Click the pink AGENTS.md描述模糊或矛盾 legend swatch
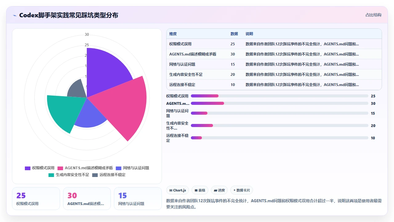Viewport: 394px width, 222px height. tap(60, 168)
